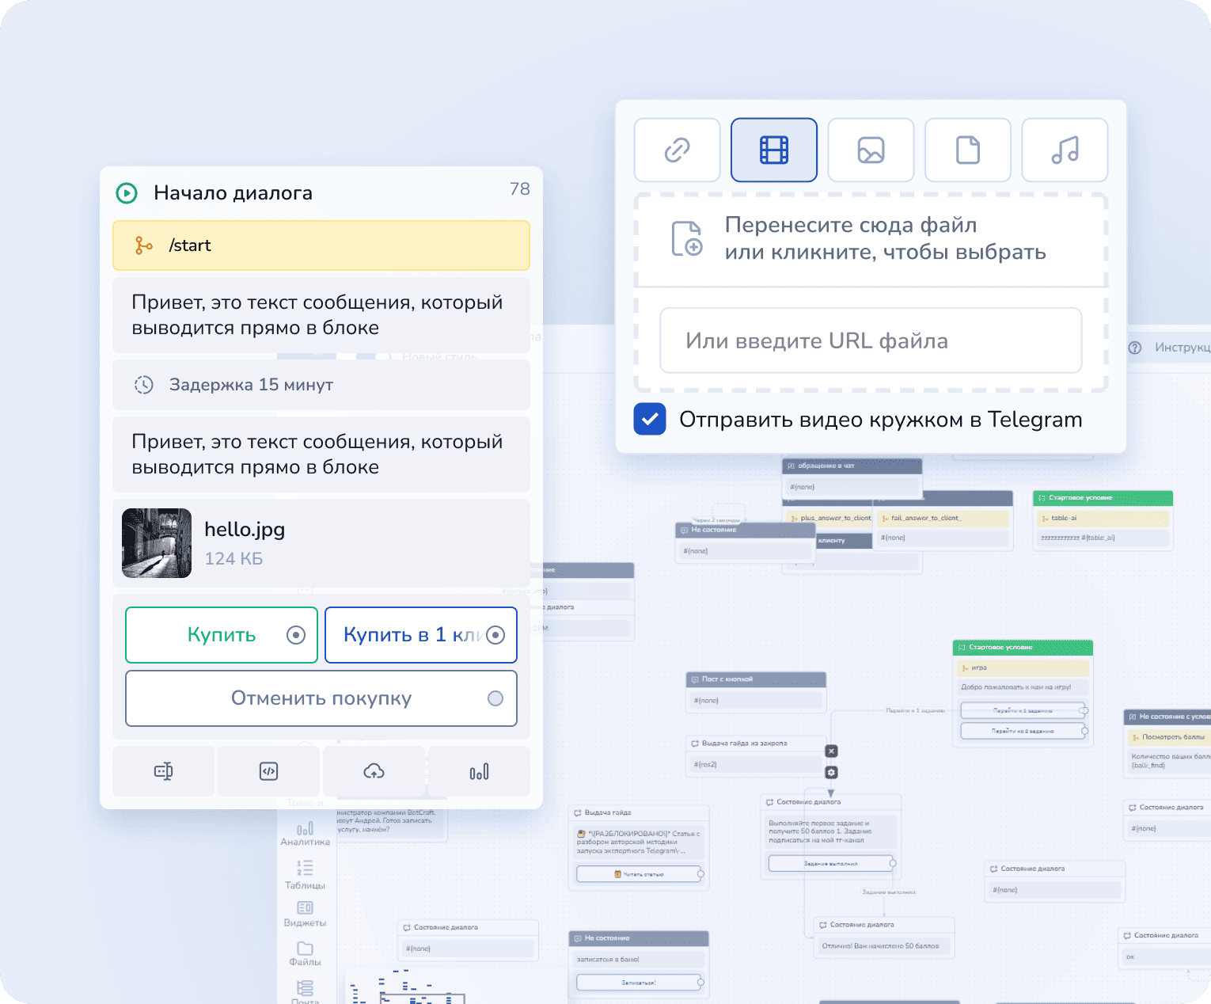Choose the document file attachment icon
The height and width of the screenshot is (1004, 1211).
click(x=967, y=150)
